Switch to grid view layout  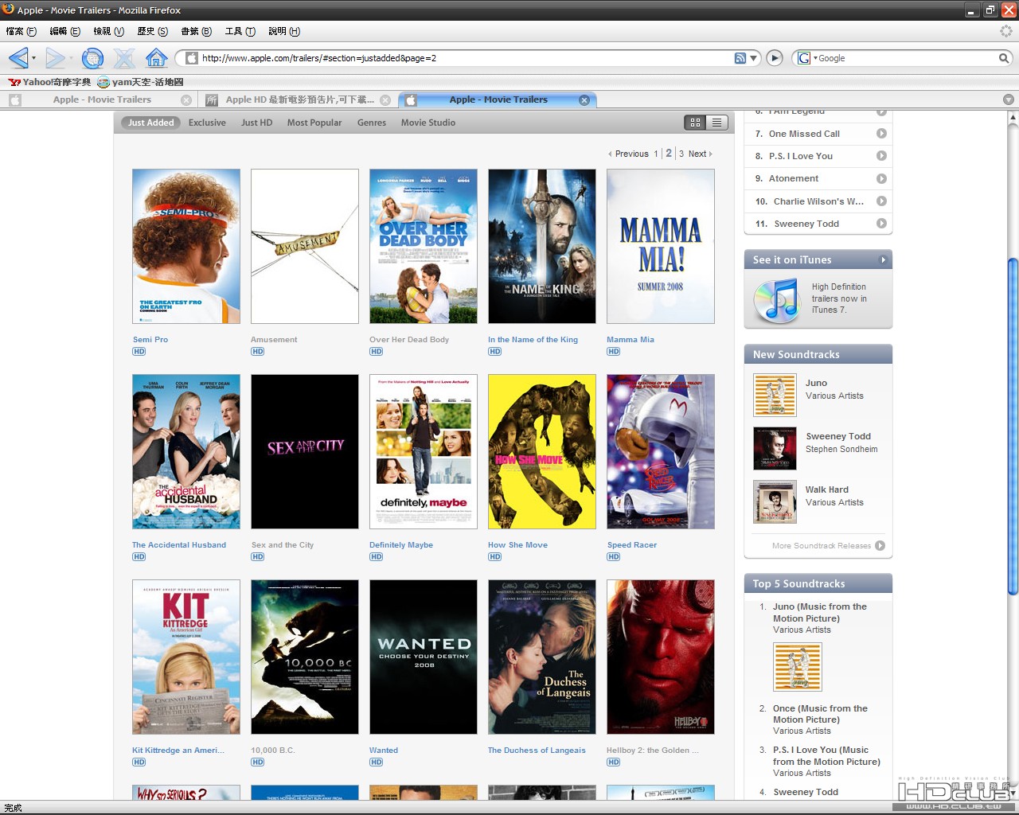[x=695, y=123]
